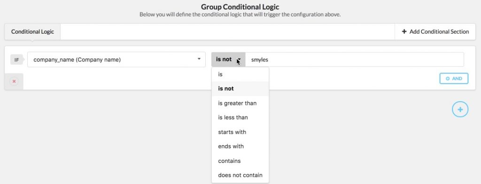481x184 pixels.
Task: Pick 'ends with' from the dropdown list
Action: 240,147
